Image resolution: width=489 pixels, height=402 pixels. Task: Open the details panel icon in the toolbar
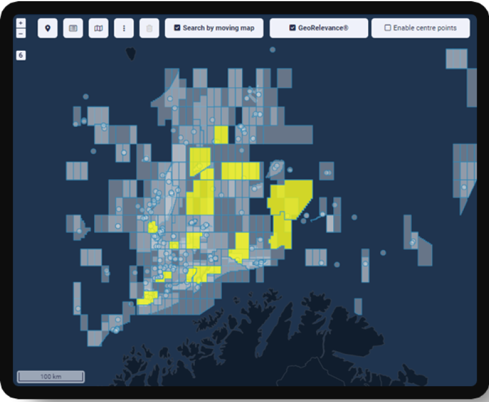click(x=73, y=27)
